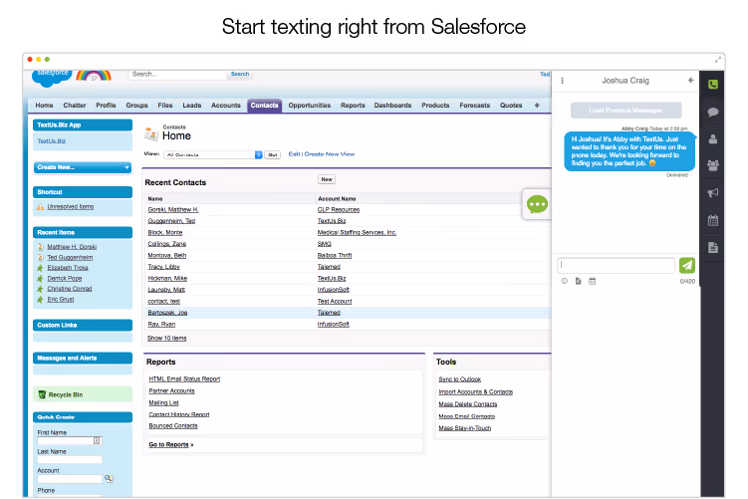Click the Search button
Screen dimensions: 748x499
click(x=240, y=74)
